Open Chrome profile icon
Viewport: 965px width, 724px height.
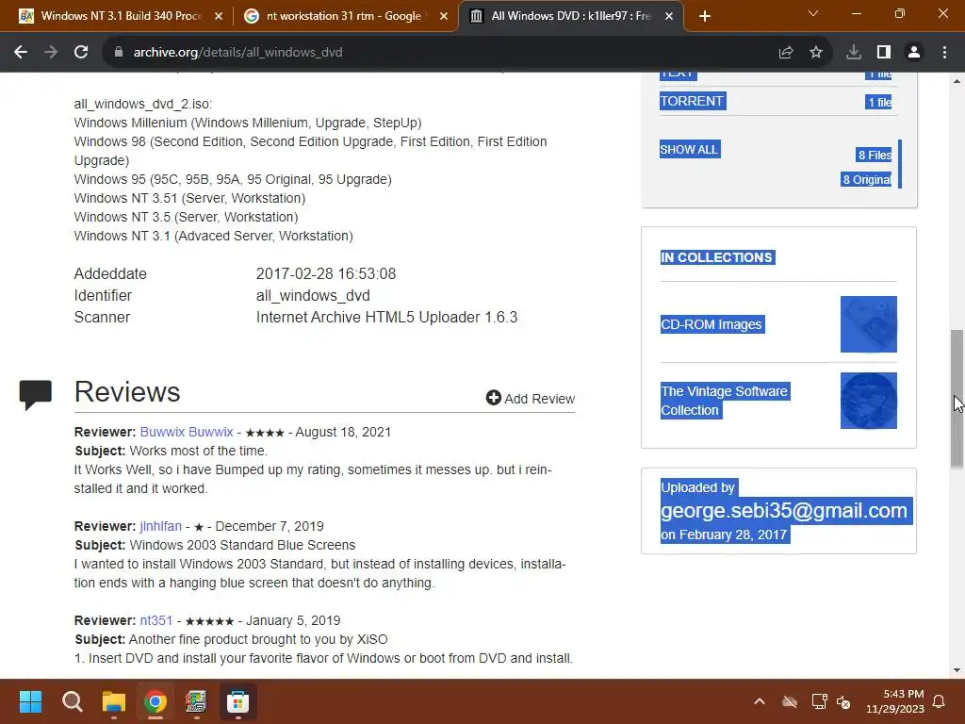point(914,53)
